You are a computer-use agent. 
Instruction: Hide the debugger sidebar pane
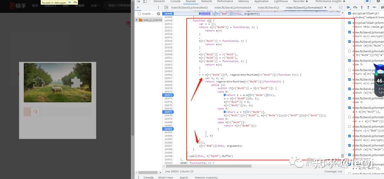pos(340,7)
